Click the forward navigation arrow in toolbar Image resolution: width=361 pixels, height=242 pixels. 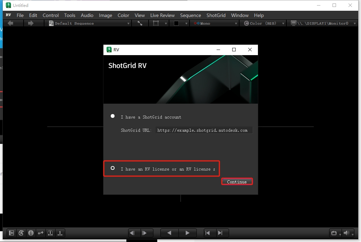[x=31, y=23]
